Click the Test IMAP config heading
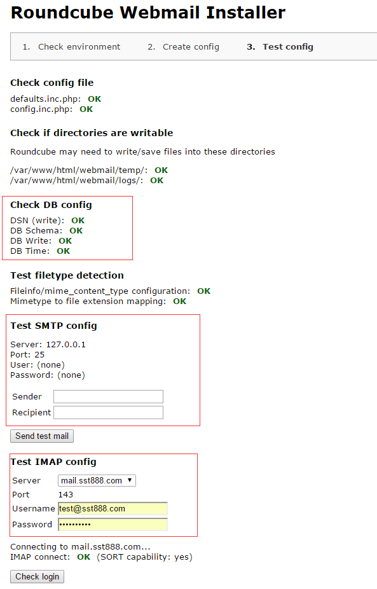 pos(53,462)
